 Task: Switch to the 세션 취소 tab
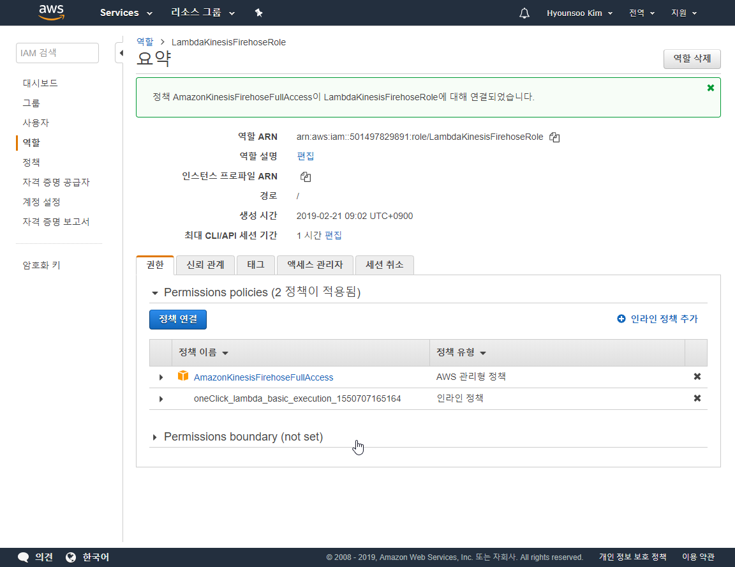point(384,265)
